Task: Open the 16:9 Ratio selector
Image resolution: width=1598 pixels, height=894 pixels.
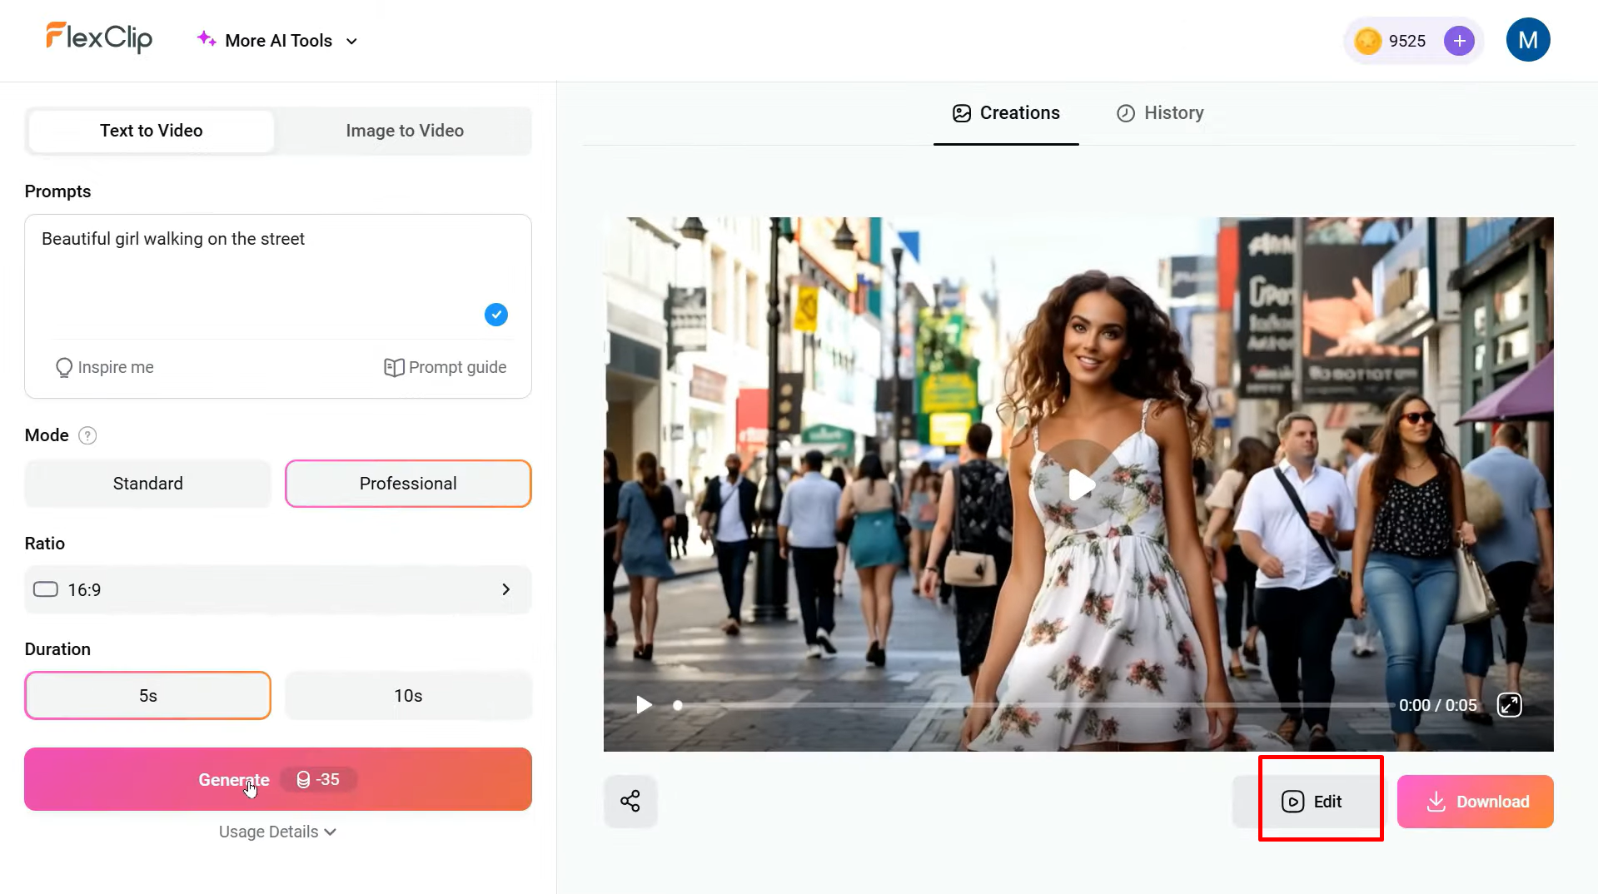Action: [277, 589]
